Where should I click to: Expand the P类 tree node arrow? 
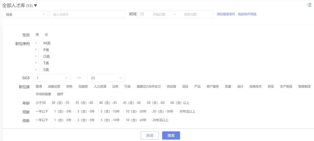(36, 50)
